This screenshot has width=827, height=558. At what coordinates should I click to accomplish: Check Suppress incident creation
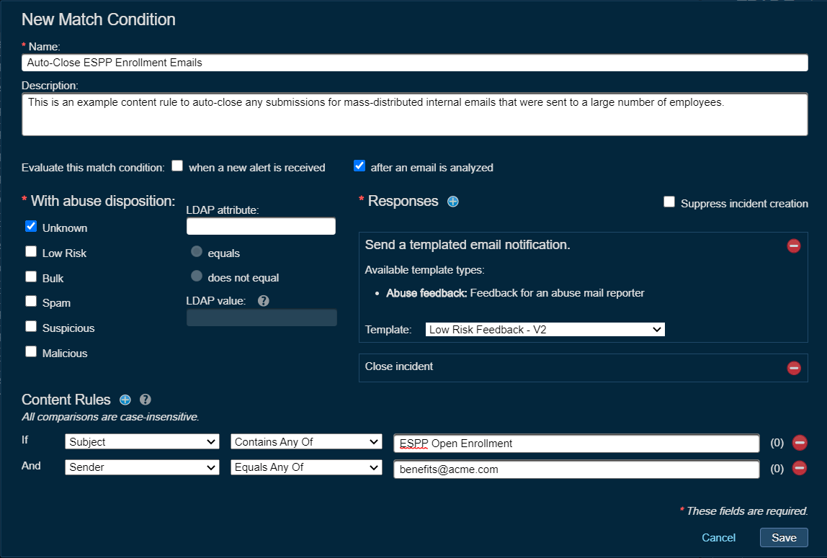point(669,203)
